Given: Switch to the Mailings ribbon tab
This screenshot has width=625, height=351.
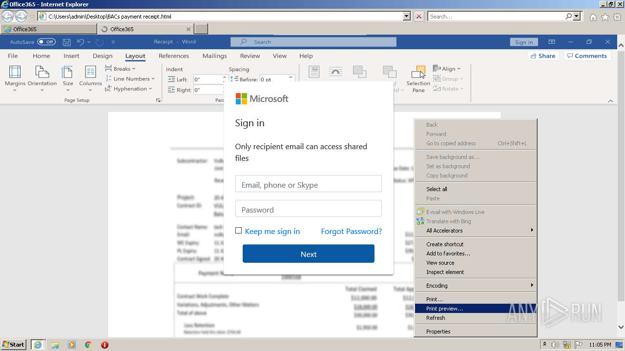Looking at the screenshot, I should pyautogui.click(x=215, y=56).
